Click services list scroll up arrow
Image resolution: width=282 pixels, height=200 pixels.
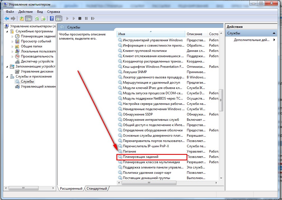pyautogui.click(x=221, y=33)
